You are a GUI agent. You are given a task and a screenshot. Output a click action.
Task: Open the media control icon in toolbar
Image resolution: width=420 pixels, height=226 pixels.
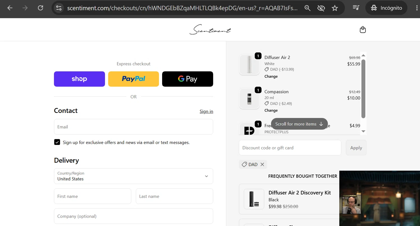(x=356, y=8)
